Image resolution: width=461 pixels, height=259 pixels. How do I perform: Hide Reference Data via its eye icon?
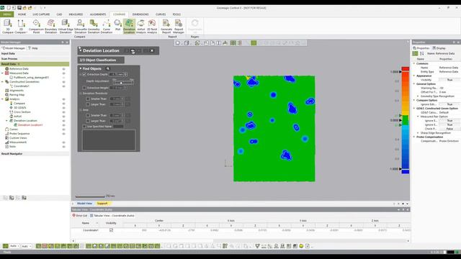[x=63, y=69]
